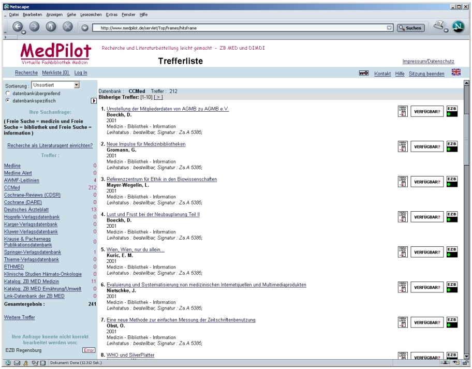
Task: Add Zeitschriftenbenutzung entry to Merkliste
Action: (x=403, y=322)
